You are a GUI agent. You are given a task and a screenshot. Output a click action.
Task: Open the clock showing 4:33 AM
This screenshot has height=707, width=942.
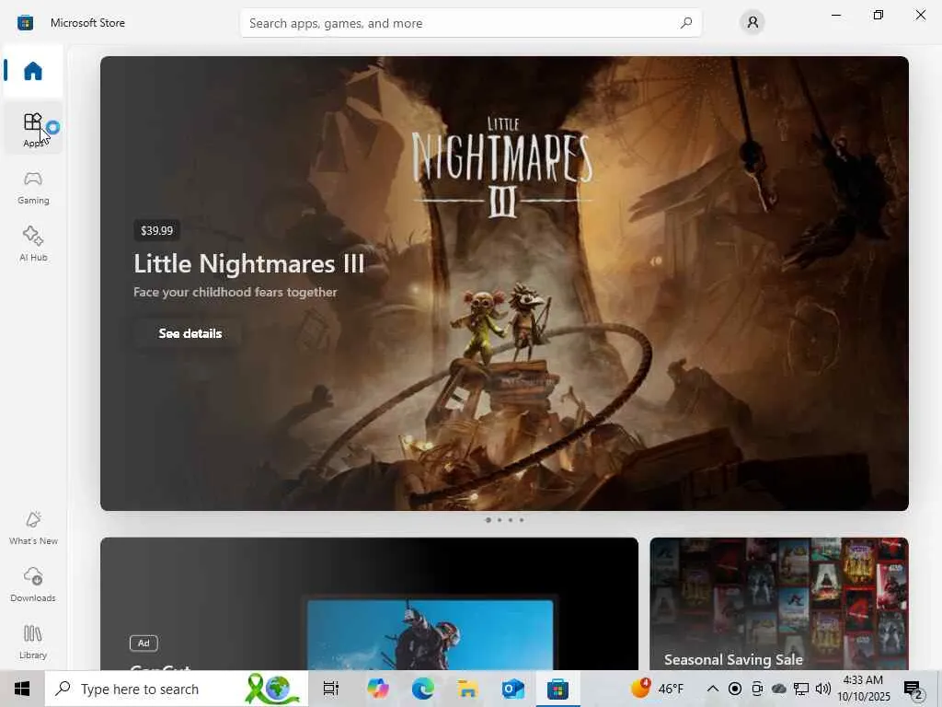pos(863,689)
